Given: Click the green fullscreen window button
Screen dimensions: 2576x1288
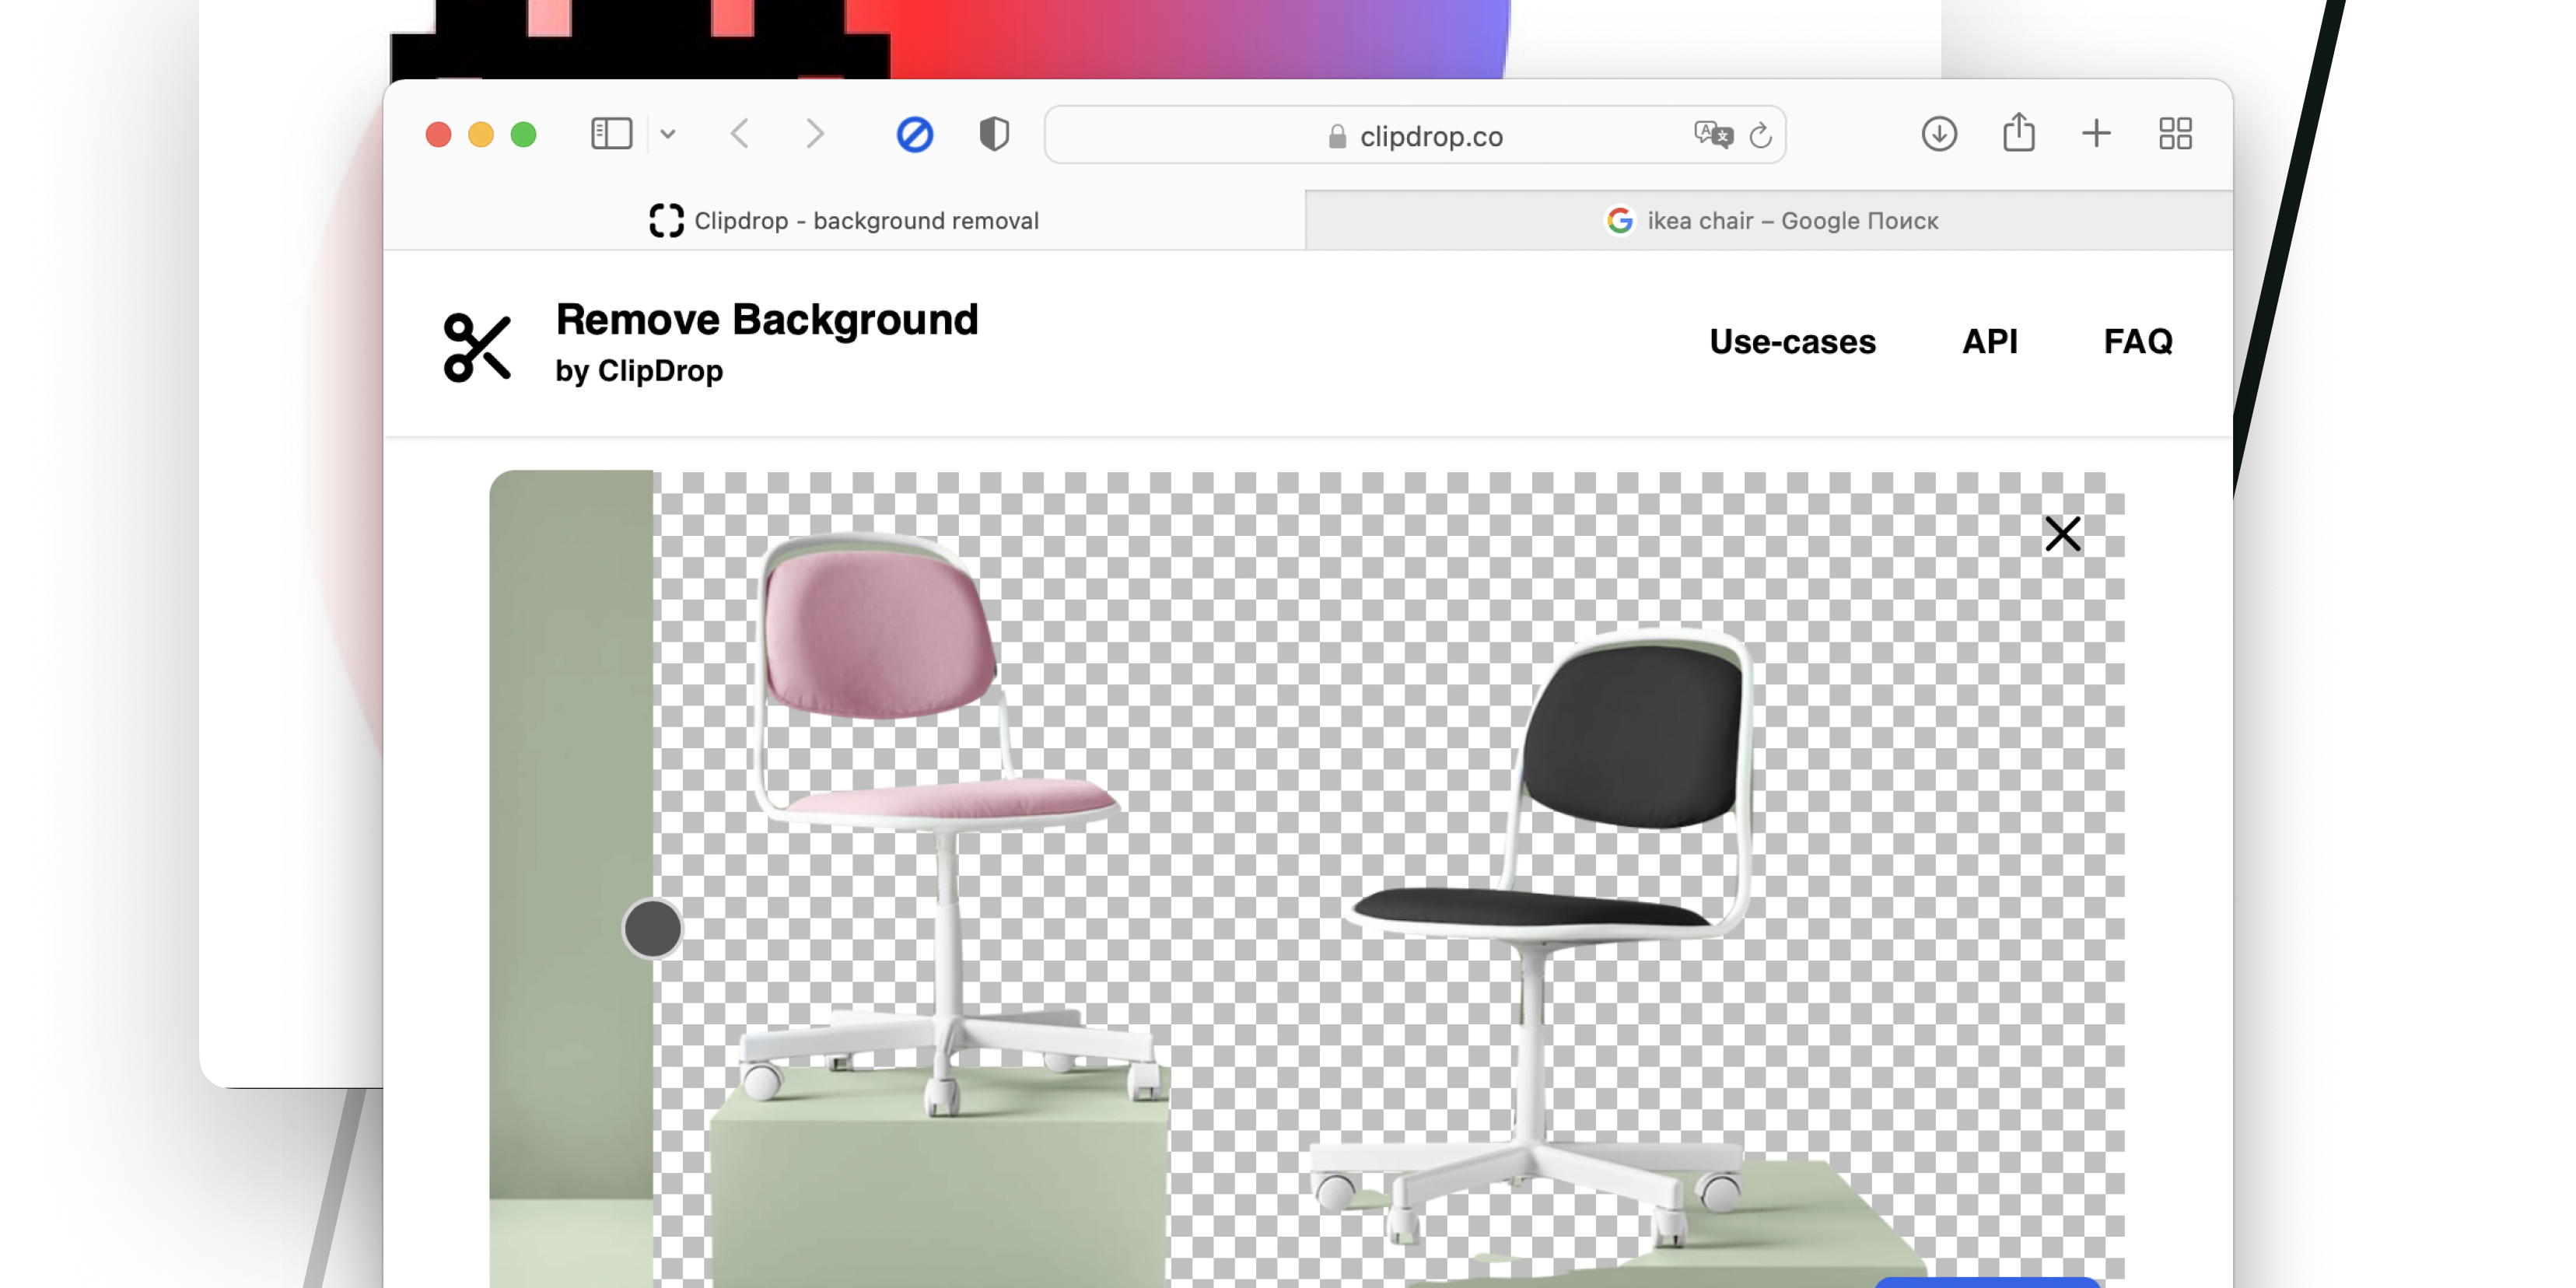Looking at the screenshot, I should pos(523,134).
